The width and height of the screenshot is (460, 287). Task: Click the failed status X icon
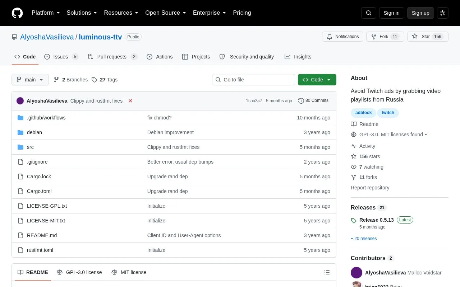coord(130,101)
